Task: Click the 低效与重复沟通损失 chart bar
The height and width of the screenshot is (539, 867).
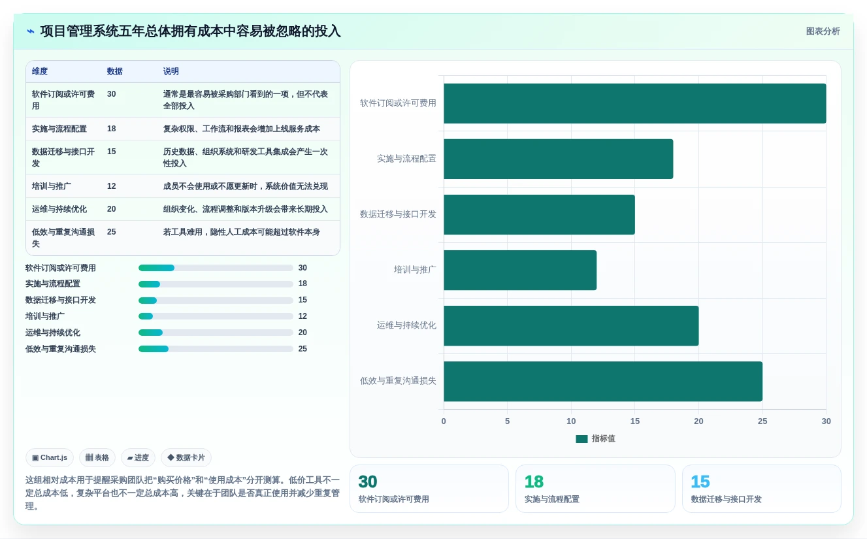Action: 603,382
